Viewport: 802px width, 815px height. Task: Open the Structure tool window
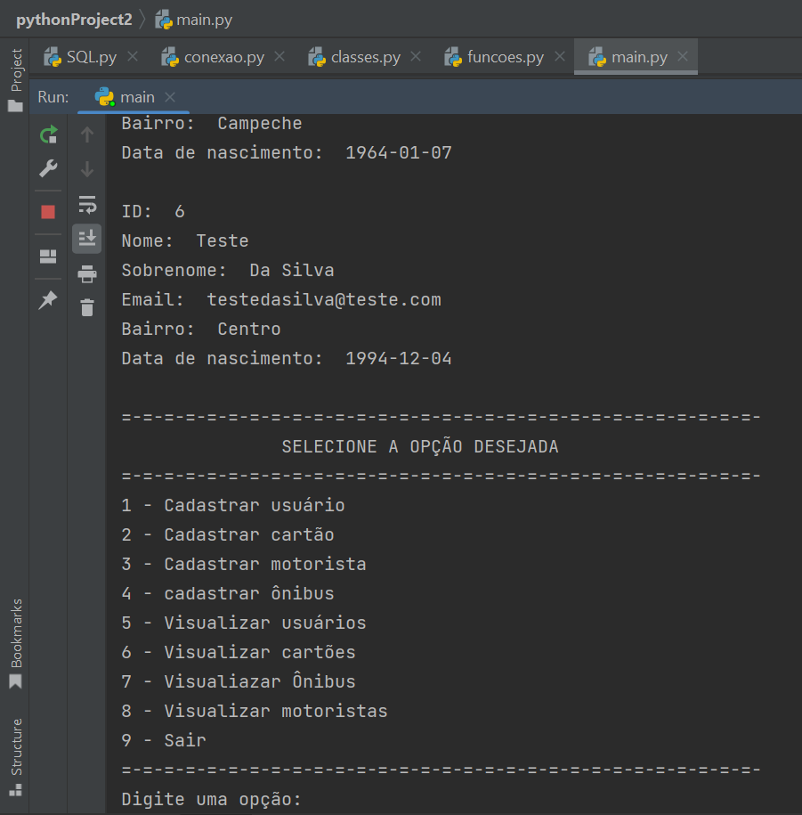[x=16, y=757]
